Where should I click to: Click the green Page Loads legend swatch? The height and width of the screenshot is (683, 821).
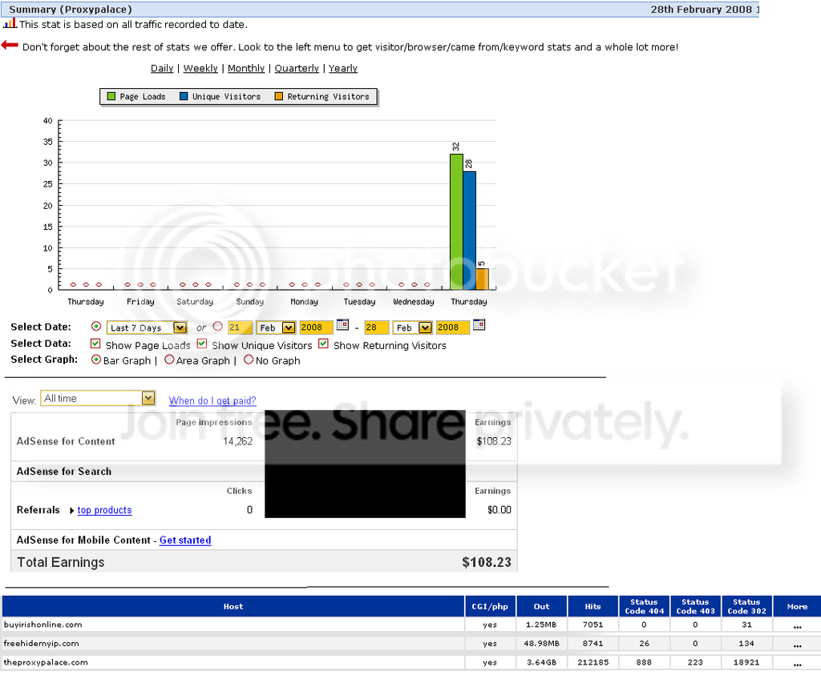111,96
